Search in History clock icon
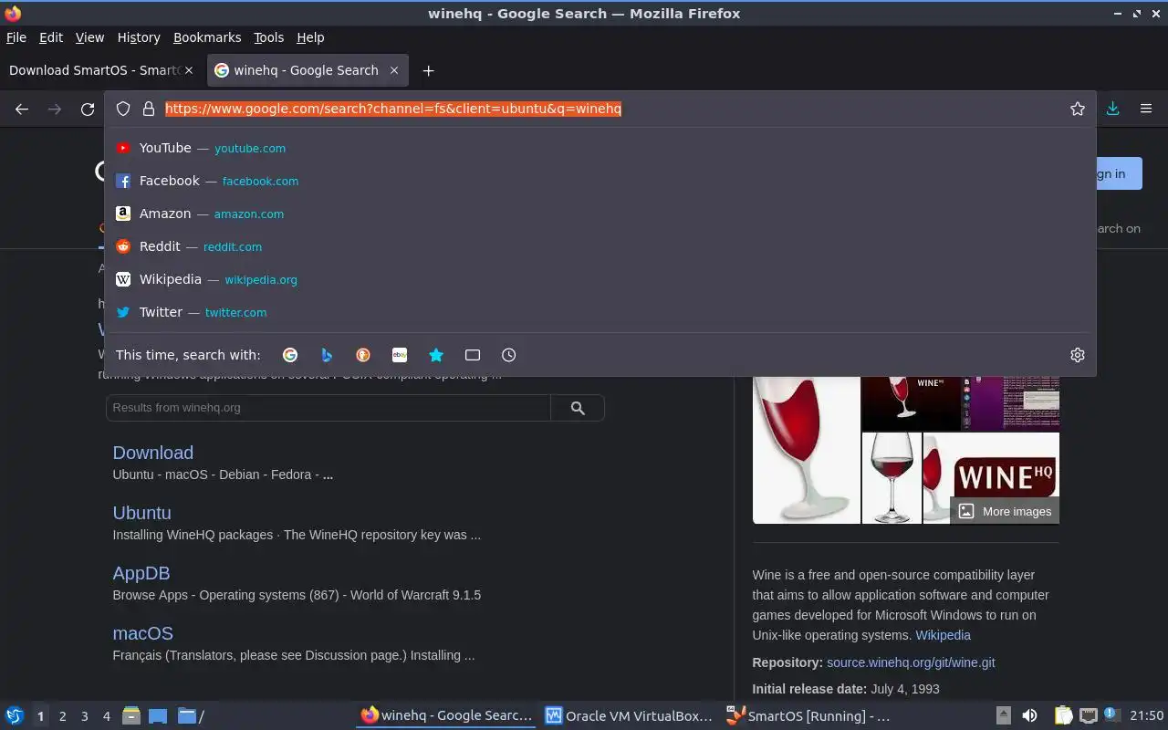The image size is (1168, 730). 509,355
